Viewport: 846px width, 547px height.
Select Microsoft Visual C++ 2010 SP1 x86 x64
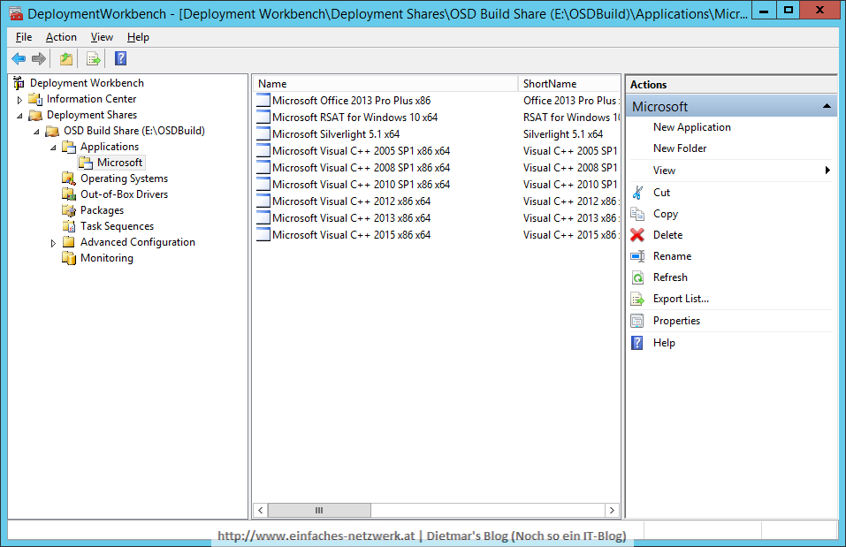361,185
